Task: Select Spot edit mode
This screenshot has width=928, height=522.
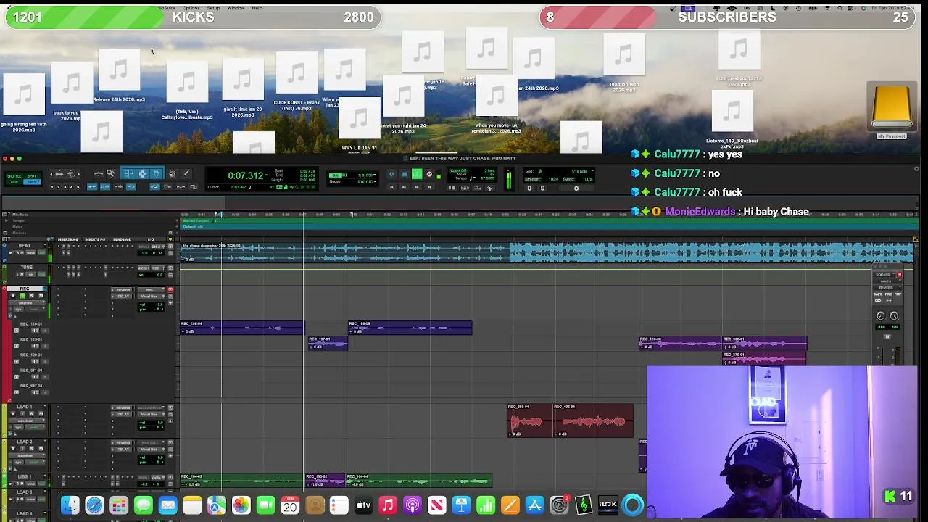Action: tap(32, 176)
